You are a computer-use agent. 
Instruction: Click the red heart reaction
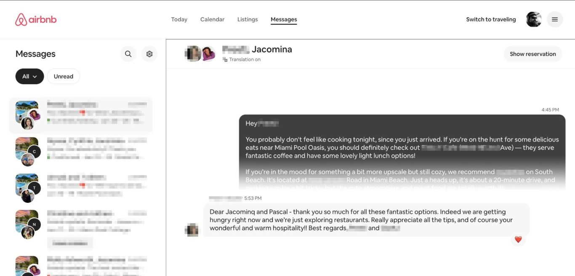[518, 239]
